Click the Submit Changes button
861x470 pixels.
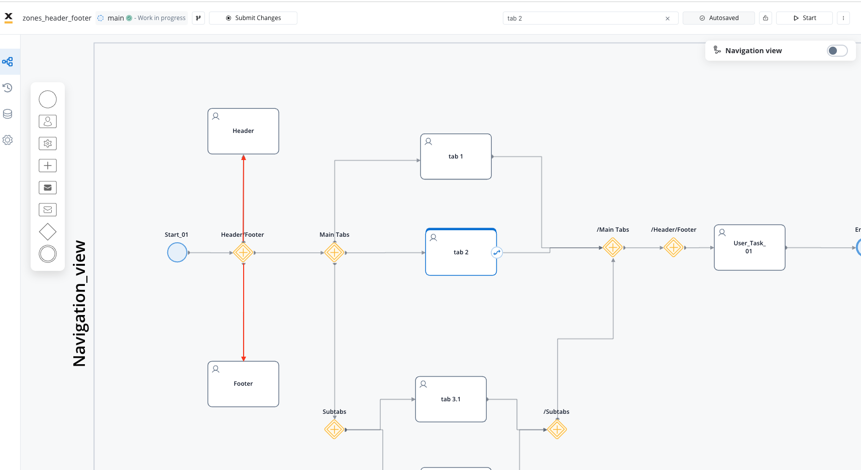tap(253, 18)
